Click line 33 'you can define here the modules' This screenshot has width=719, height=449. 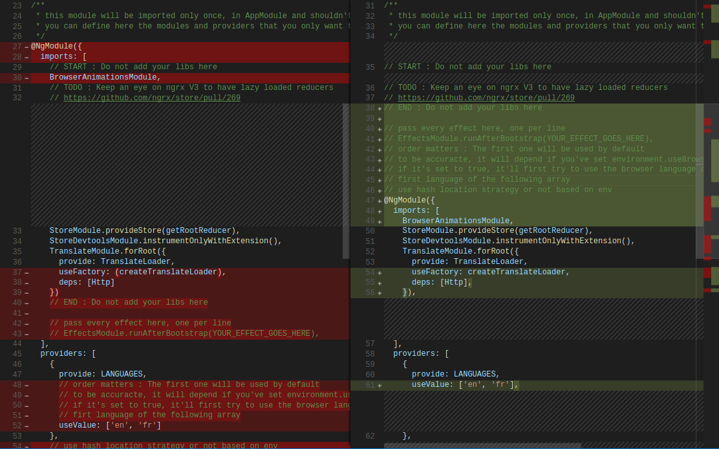pos(546,26)
